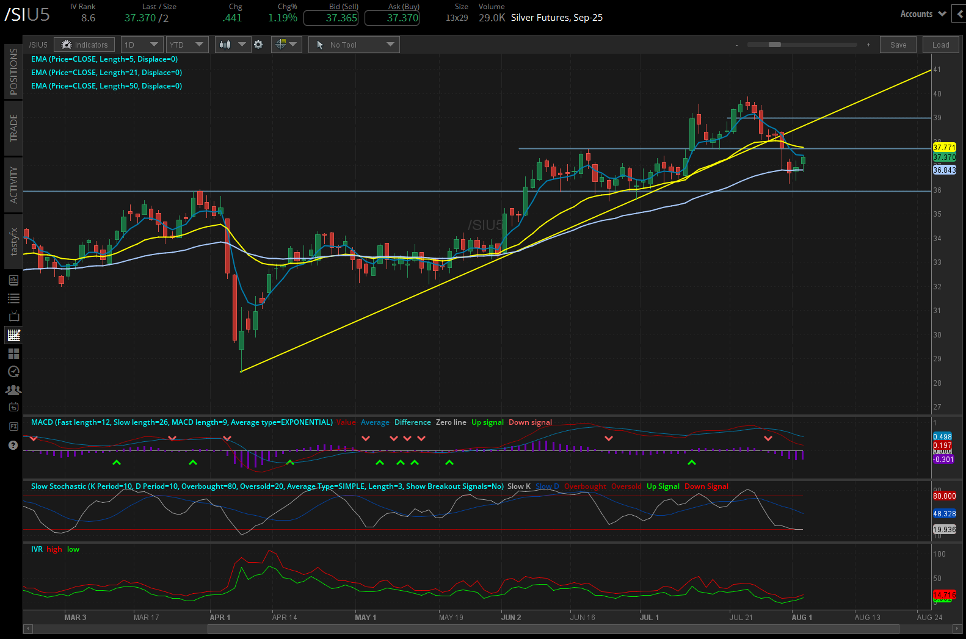The height and width of the screenshot is (639, 966).
Task: Click the candlestick chart style icon
Action: click(x=225, y=45)
